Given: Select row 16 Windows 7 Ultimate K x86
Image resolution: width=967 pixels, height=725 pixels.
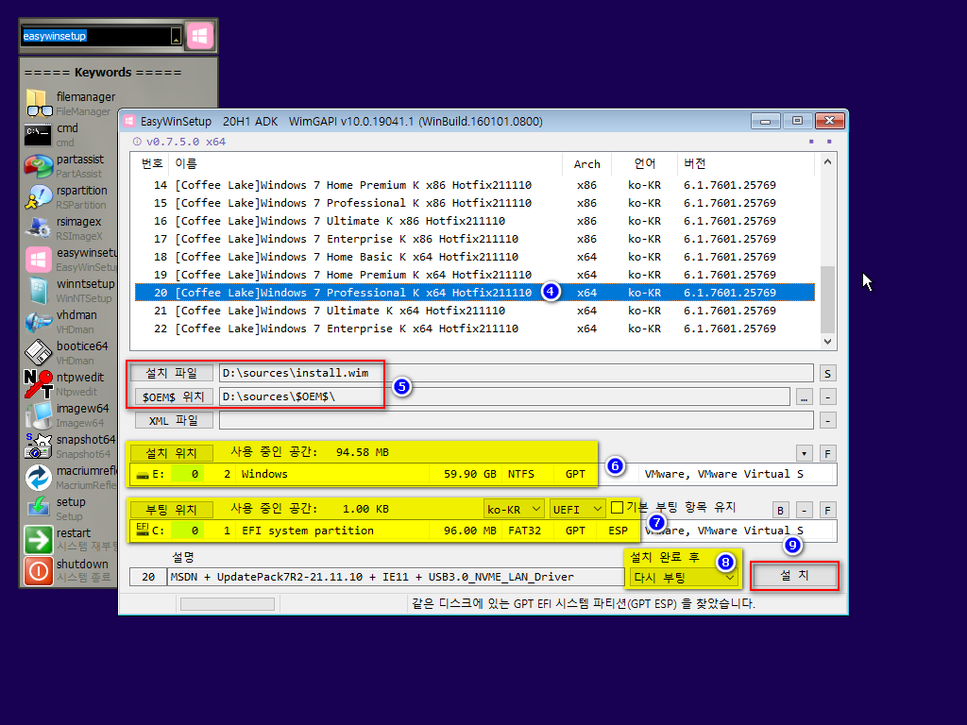Looking at the screenshot, I should (475, 221).
